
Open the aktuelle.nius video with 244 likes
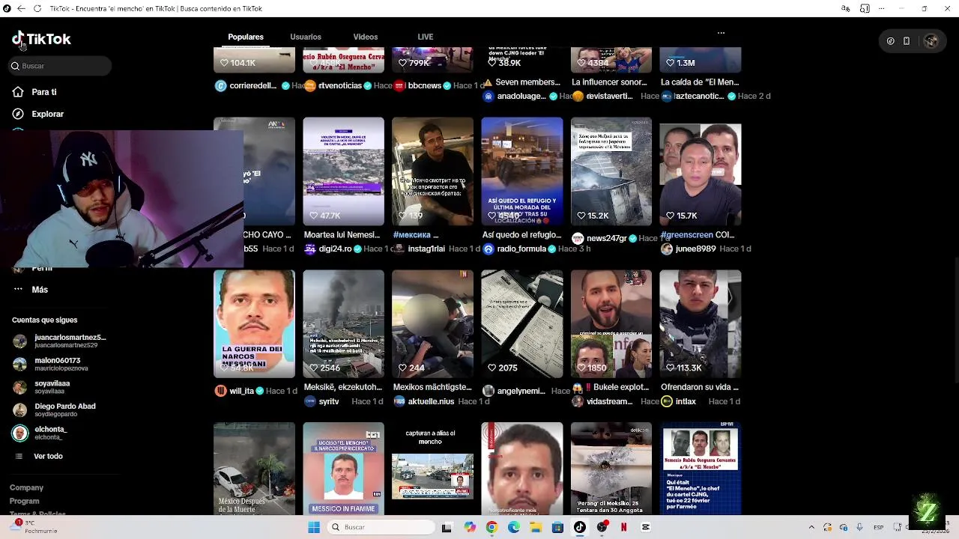pyautogui.click(x=432, y=324)
